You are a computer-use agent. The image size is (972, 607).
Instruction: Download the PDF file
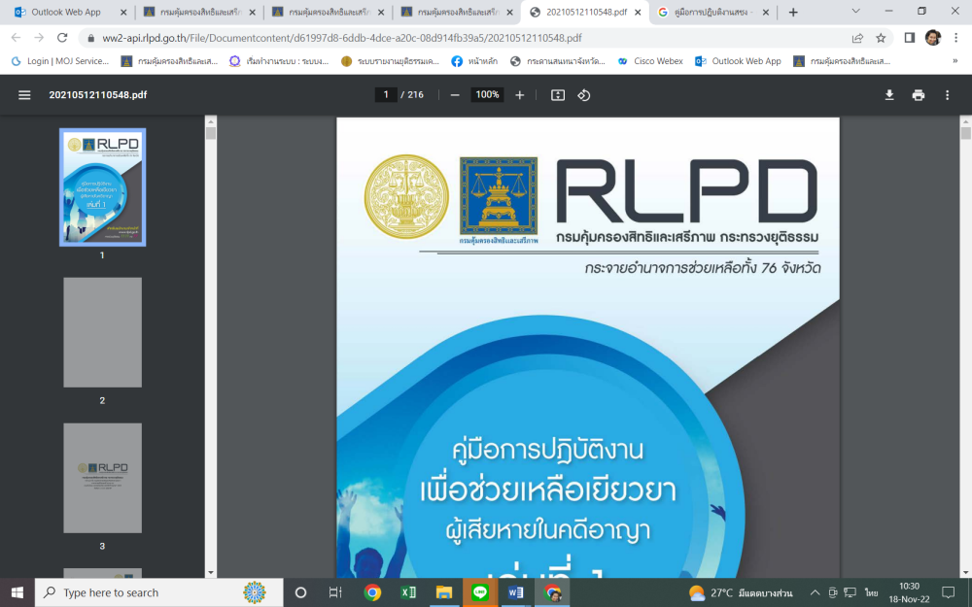tap(888, 95)
